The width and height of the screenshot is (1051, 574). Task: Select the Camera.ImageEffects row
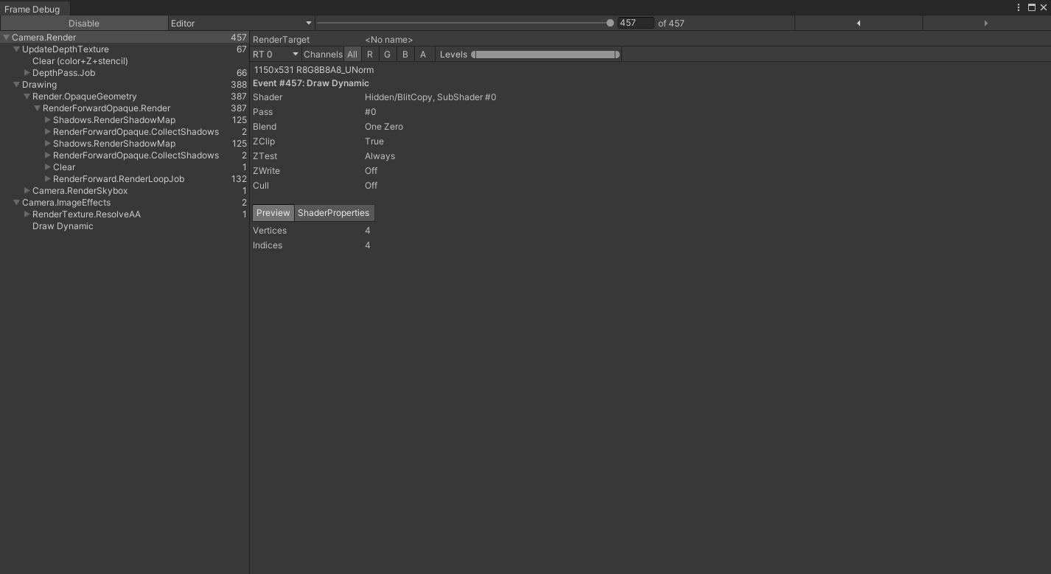tap(125, 203)
